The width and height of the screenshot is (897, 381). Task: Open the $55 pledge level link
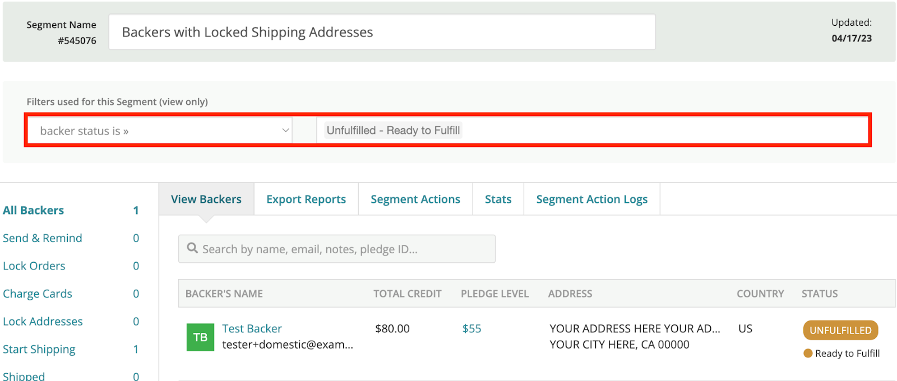[x=471, y=329]
